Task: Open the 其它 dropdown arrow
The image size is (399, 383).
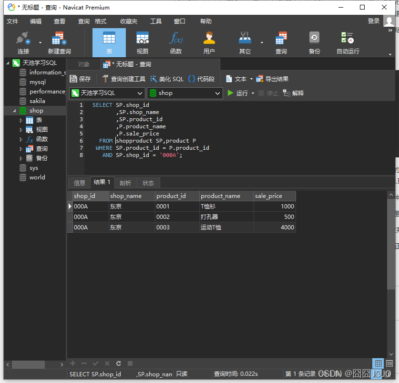Action: tap(262, 42)
